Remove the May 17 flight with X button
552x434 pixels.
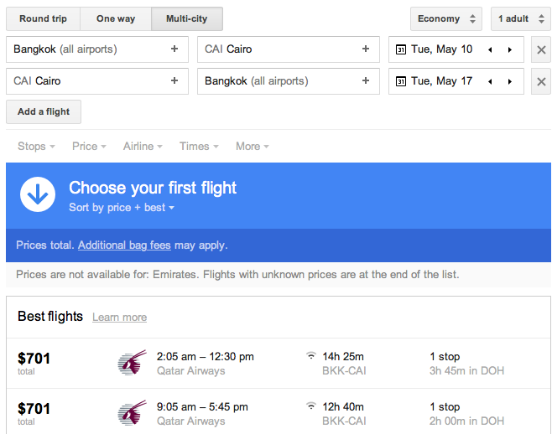coord(541,81)
